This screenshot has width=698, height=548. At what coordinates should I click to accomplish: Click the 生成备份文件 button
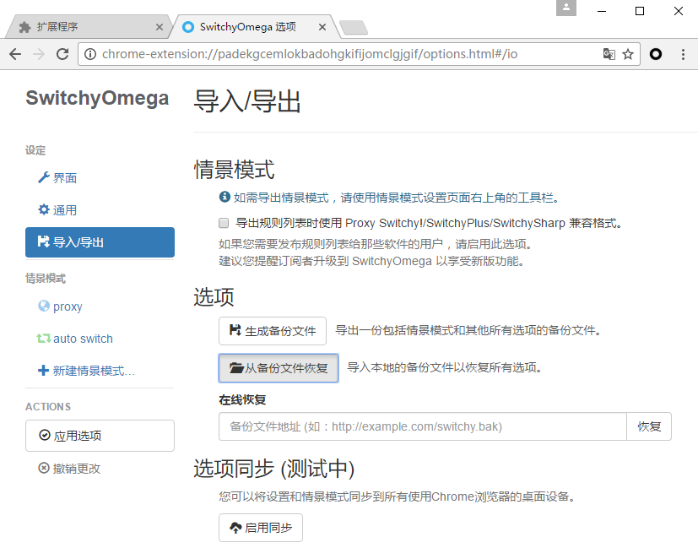273,331
